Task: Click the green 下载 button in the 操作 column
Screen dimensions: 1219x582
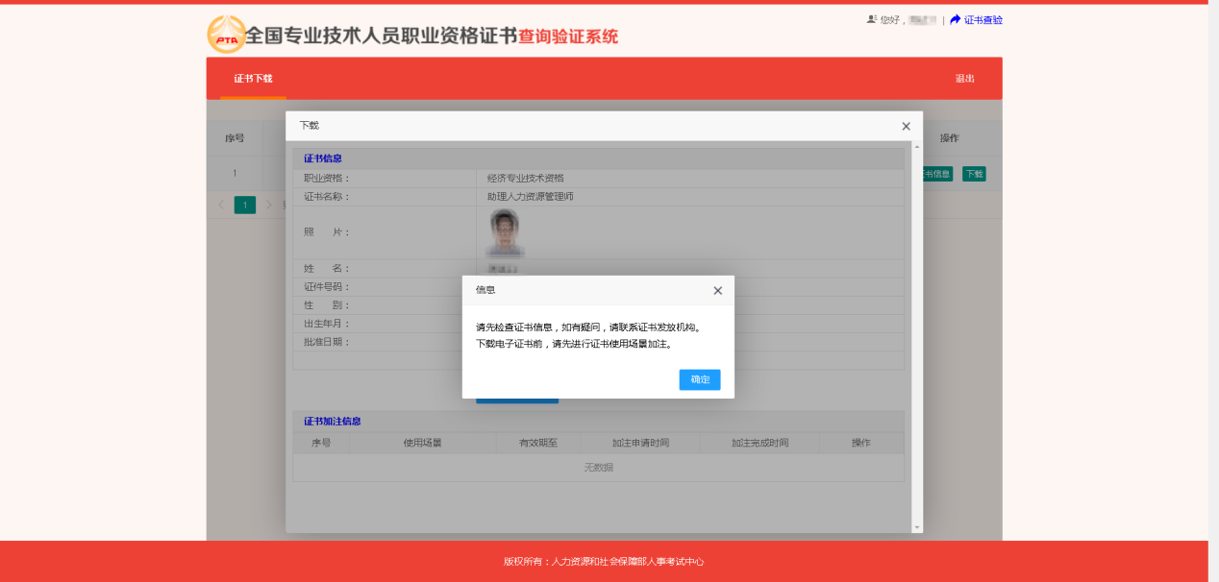Action: point(973,174)
